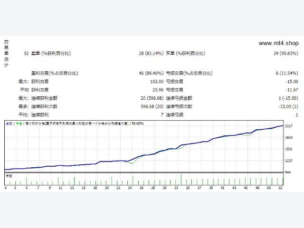Click the y-axis value "1824"
This screenshot has height=228, width=304.
coord(289,137)
